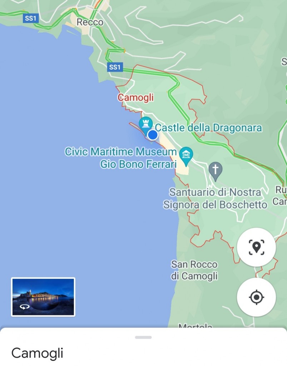
Task: Open the Camogli place title in bottom sheet
Action: pyautogui.click(x=38, y=353)
